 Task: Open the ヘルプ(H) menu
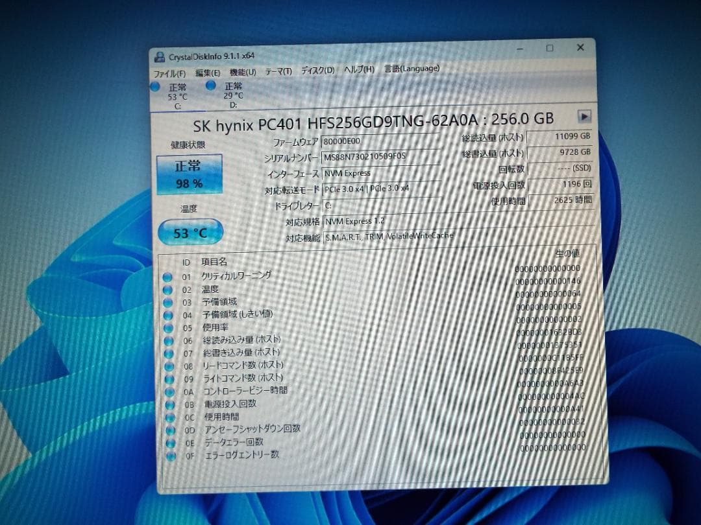tap(359, 69)
